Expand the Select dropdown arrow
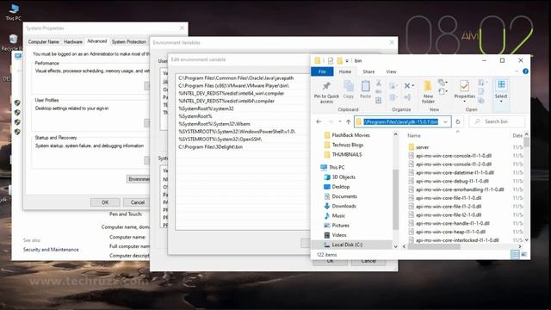Screen dimensions: 551x310 [501, 102]
